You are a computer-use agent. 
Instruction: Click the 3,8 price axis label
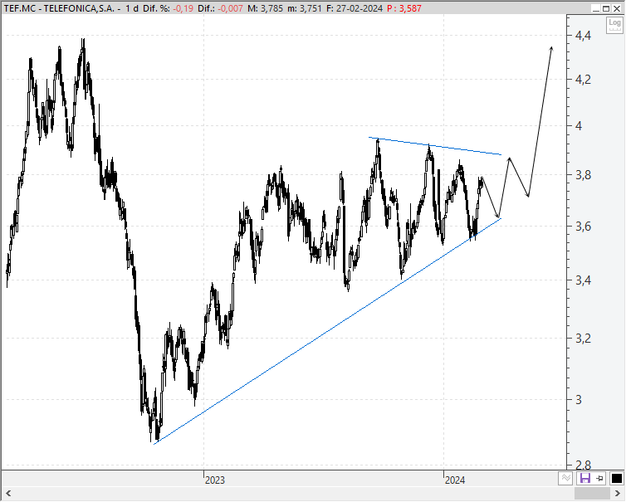tap(583, 175)
